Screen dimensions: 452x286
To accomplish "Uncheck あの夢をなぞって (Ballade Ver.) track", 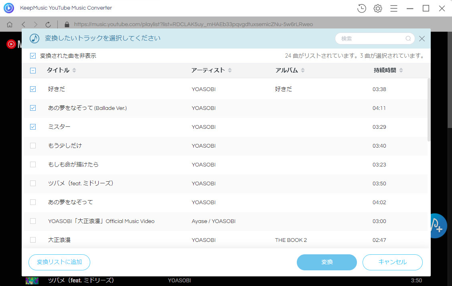I will coord(33,108).
